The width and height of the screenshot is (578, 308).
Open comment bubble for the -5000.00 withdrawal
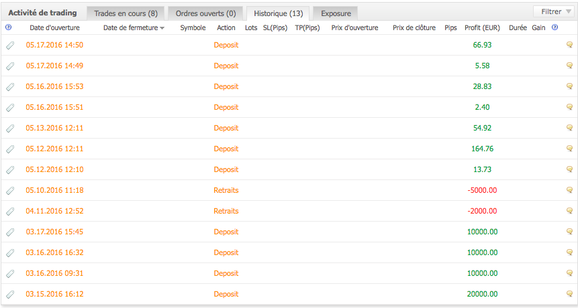pyautogui.click(x=569, y=191)
